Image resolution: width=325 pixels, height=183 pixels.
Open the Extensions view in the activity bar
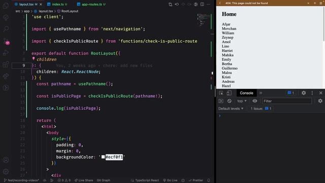[x=6, y=65]
